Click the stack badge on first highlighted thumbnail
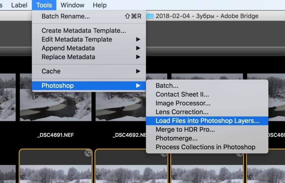Image resolution: width=285 pixels, height=183 pixels. pyautogui.click(x=88, y=153)
